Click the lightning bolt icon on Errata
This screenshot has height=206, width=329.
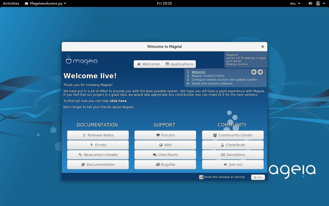92,145
